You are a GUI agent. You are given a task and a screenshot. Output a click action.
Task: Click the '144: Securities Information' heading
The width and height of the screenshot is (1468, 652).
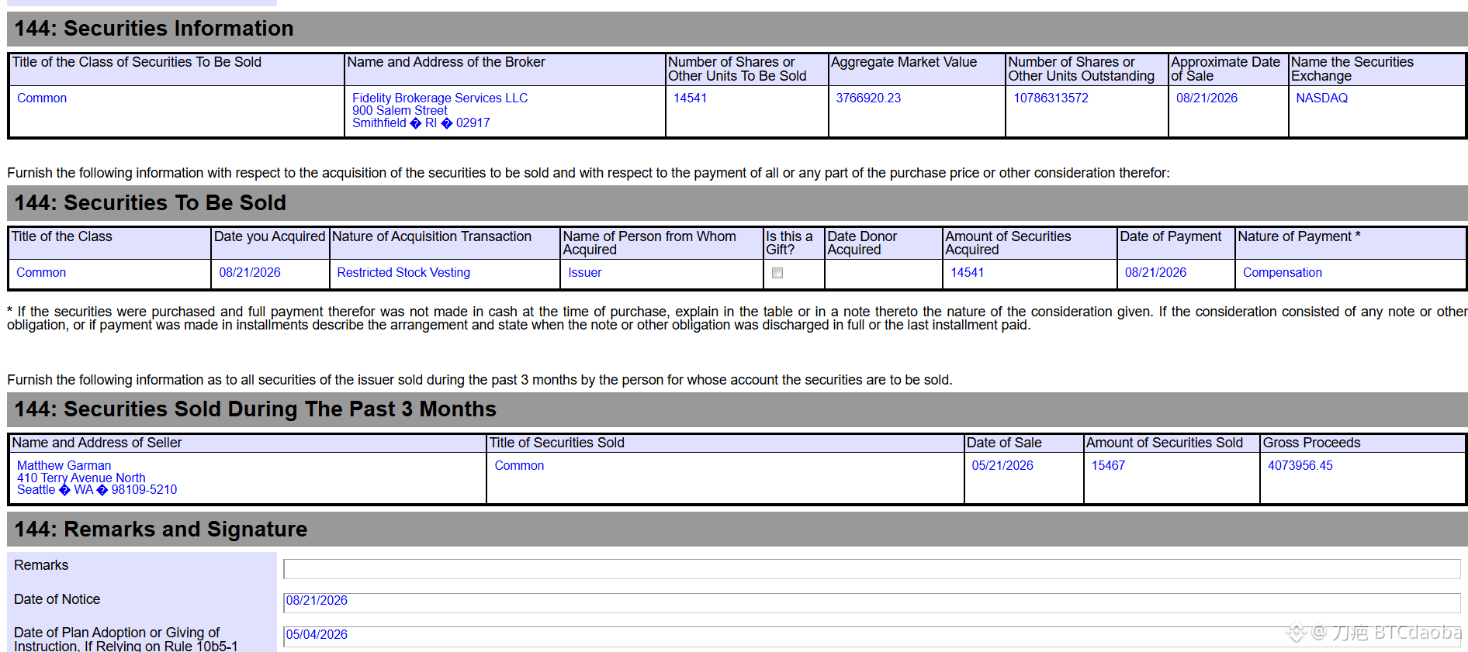[x=154, y=29]
